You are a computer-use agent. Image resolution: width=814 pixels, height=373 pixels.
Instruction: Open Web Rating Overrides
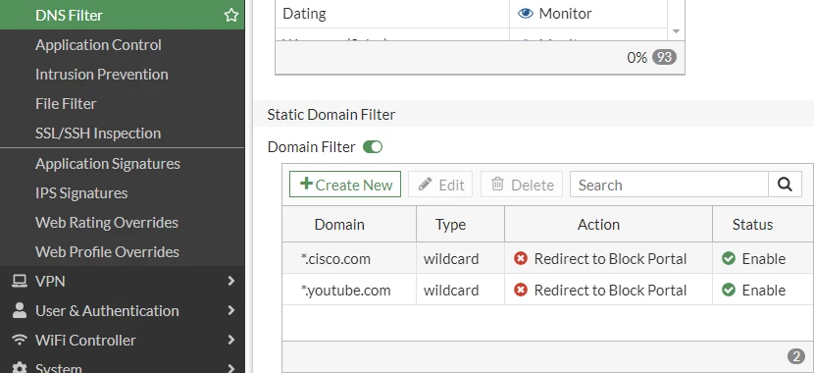click(x=107, y=223)
